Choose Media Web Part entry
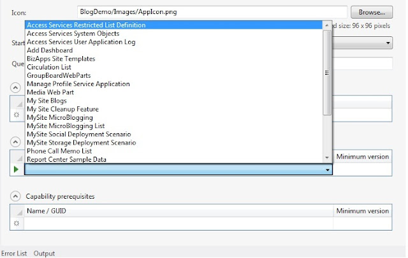Screen dimensions: 408x258 [174, 92]
